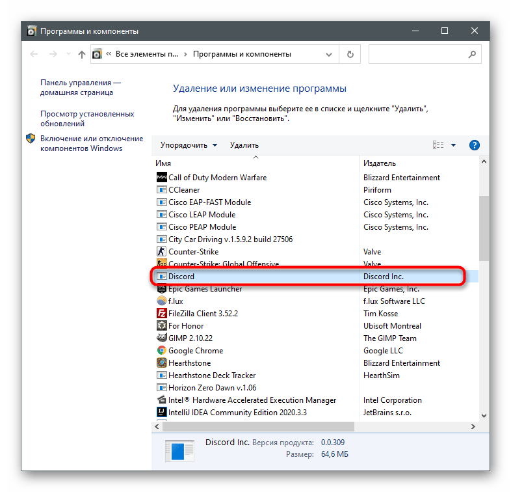Expand the address bar history dropdown
The width and height of the screenshot is (511, 492).
329,55
